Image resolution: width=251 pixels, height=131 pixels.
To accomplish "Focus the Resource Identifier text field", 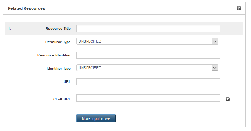I will [x=148, y=55].
